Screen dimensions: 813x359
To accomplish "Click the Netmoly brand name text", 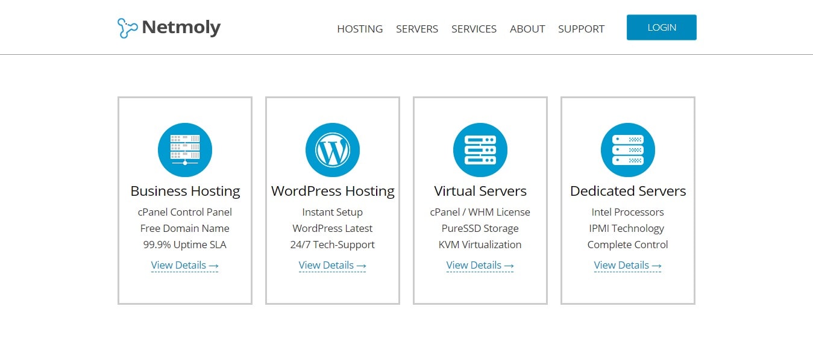I will tap(181, 28).
